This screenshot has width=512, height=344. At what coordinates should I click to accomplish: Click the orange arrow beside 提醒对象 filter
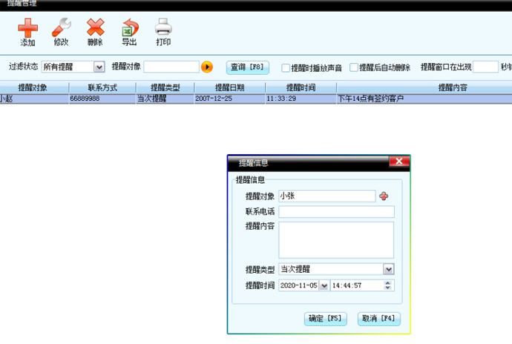click(208, 67)
